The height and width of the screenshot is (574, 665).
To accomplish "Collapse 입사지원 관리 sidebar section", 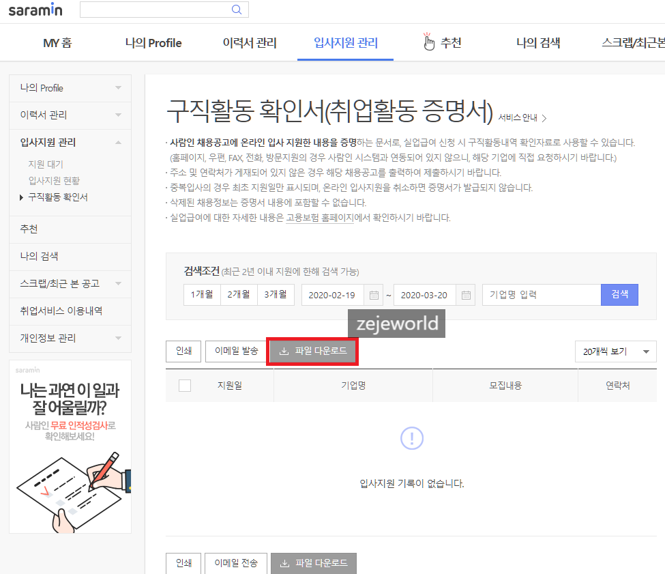I will coord(118,142).
